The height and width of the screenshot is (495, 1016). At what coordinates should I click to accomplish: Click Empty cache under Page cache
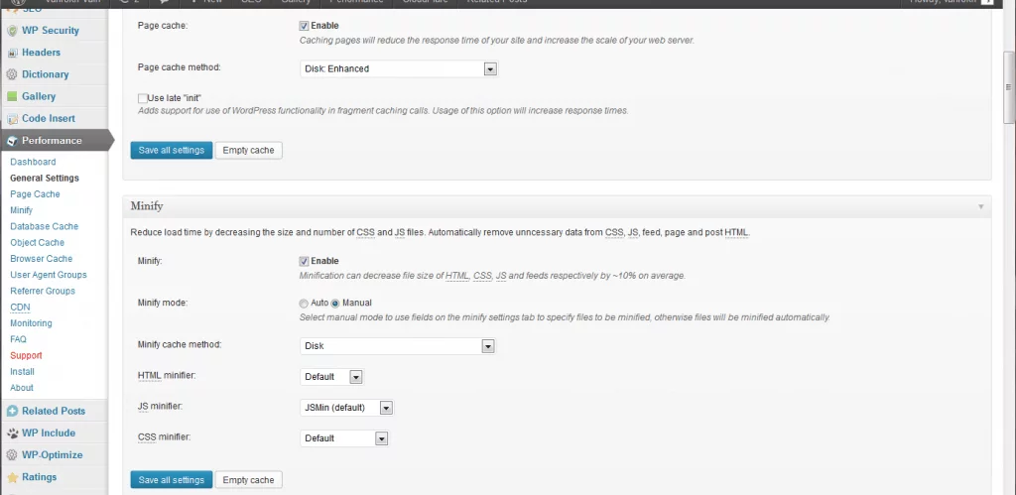point(248,151)
